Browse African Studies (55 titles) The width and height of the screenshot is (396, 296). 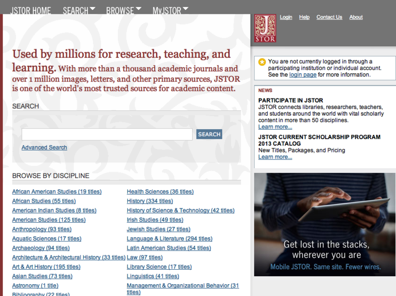tap(44, 201)
